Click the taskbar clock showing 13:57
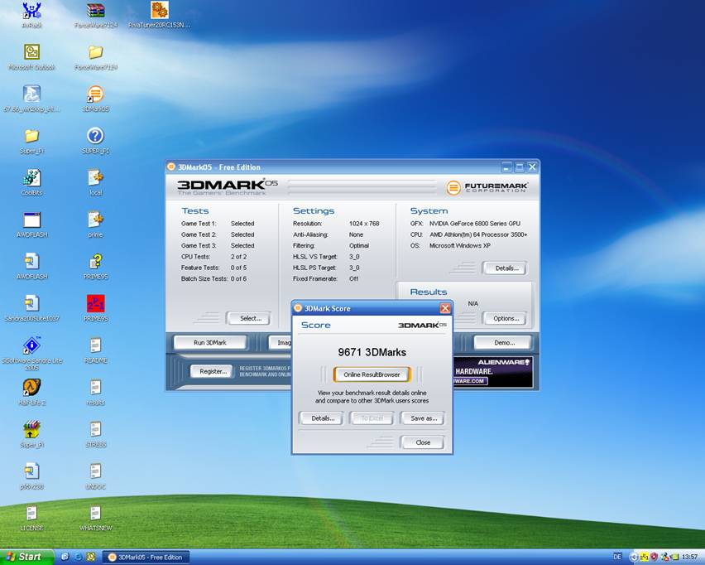 pyautogui.click(x=689, y=557)
